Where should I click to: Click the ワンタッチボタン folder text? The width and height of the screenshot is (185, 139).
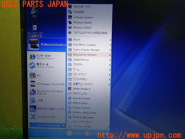(80, 79)
